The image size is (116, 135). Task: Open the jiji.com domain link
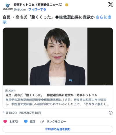10,90
